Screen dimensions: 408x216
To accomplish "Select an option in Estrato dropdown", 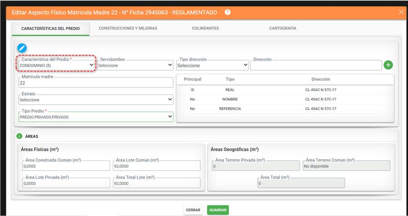I will click(x=96, y=100).
